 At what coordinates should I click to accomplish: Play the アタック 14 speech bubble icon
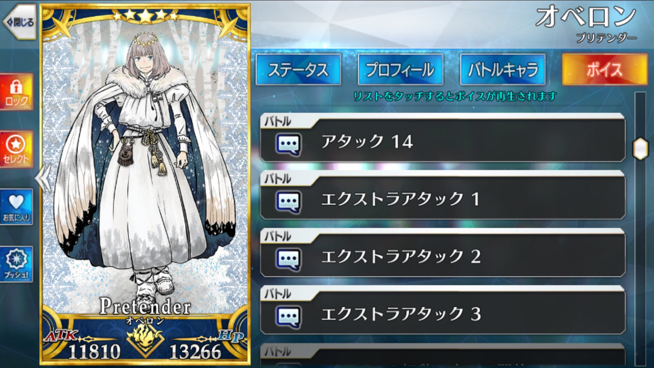click(x=288, y=144)
